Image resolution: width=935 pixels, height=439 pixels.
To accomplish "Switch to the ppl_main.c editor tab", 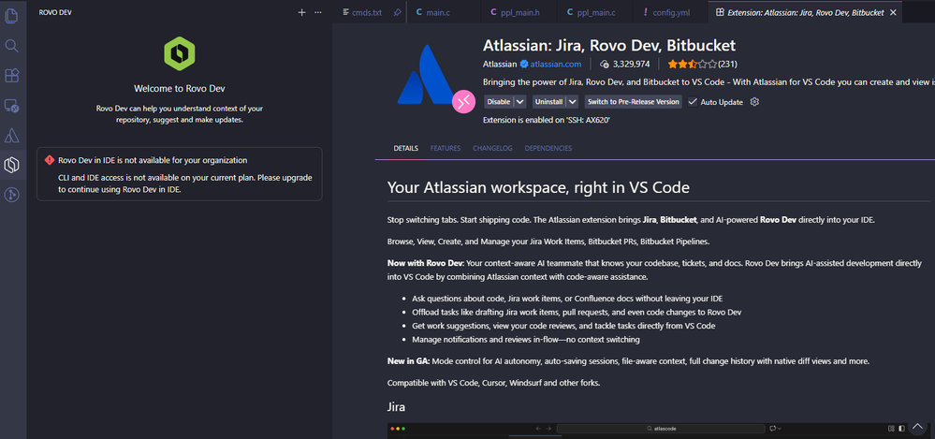I will point(595,12).
